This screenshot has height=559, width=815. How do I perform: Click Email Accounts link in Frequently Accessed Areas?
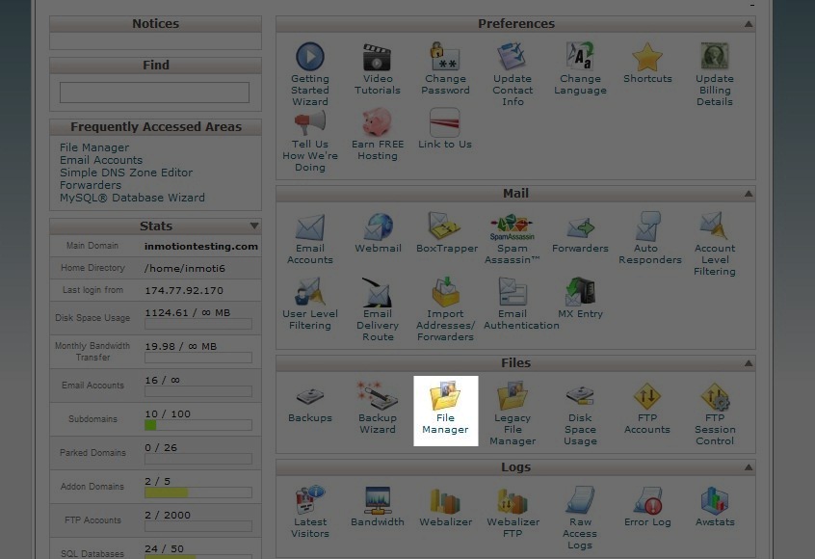pyautogui.click(x=101, y=160)
